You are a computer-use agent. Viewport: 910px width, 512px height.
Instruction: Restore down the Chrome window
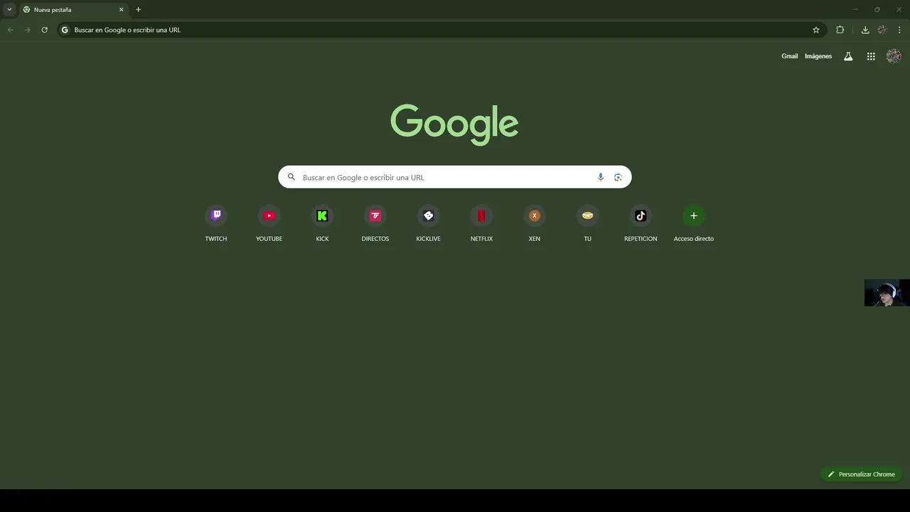coord(877,9)
